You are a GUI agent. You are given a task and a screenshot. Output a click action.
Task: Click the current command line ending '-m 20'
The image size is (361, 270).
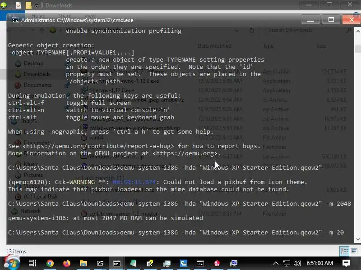click(x=176, y=232)
